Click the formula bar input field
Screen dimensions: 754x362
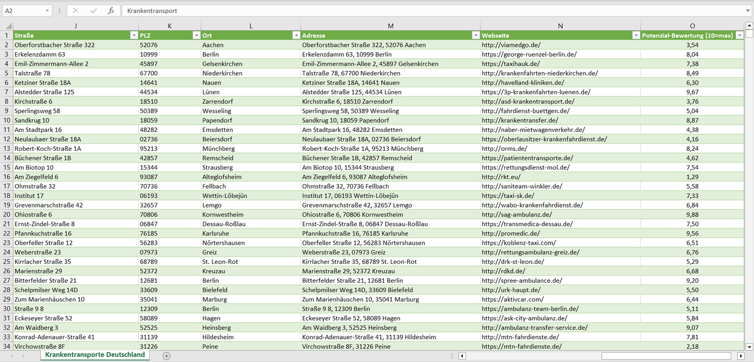417,10
